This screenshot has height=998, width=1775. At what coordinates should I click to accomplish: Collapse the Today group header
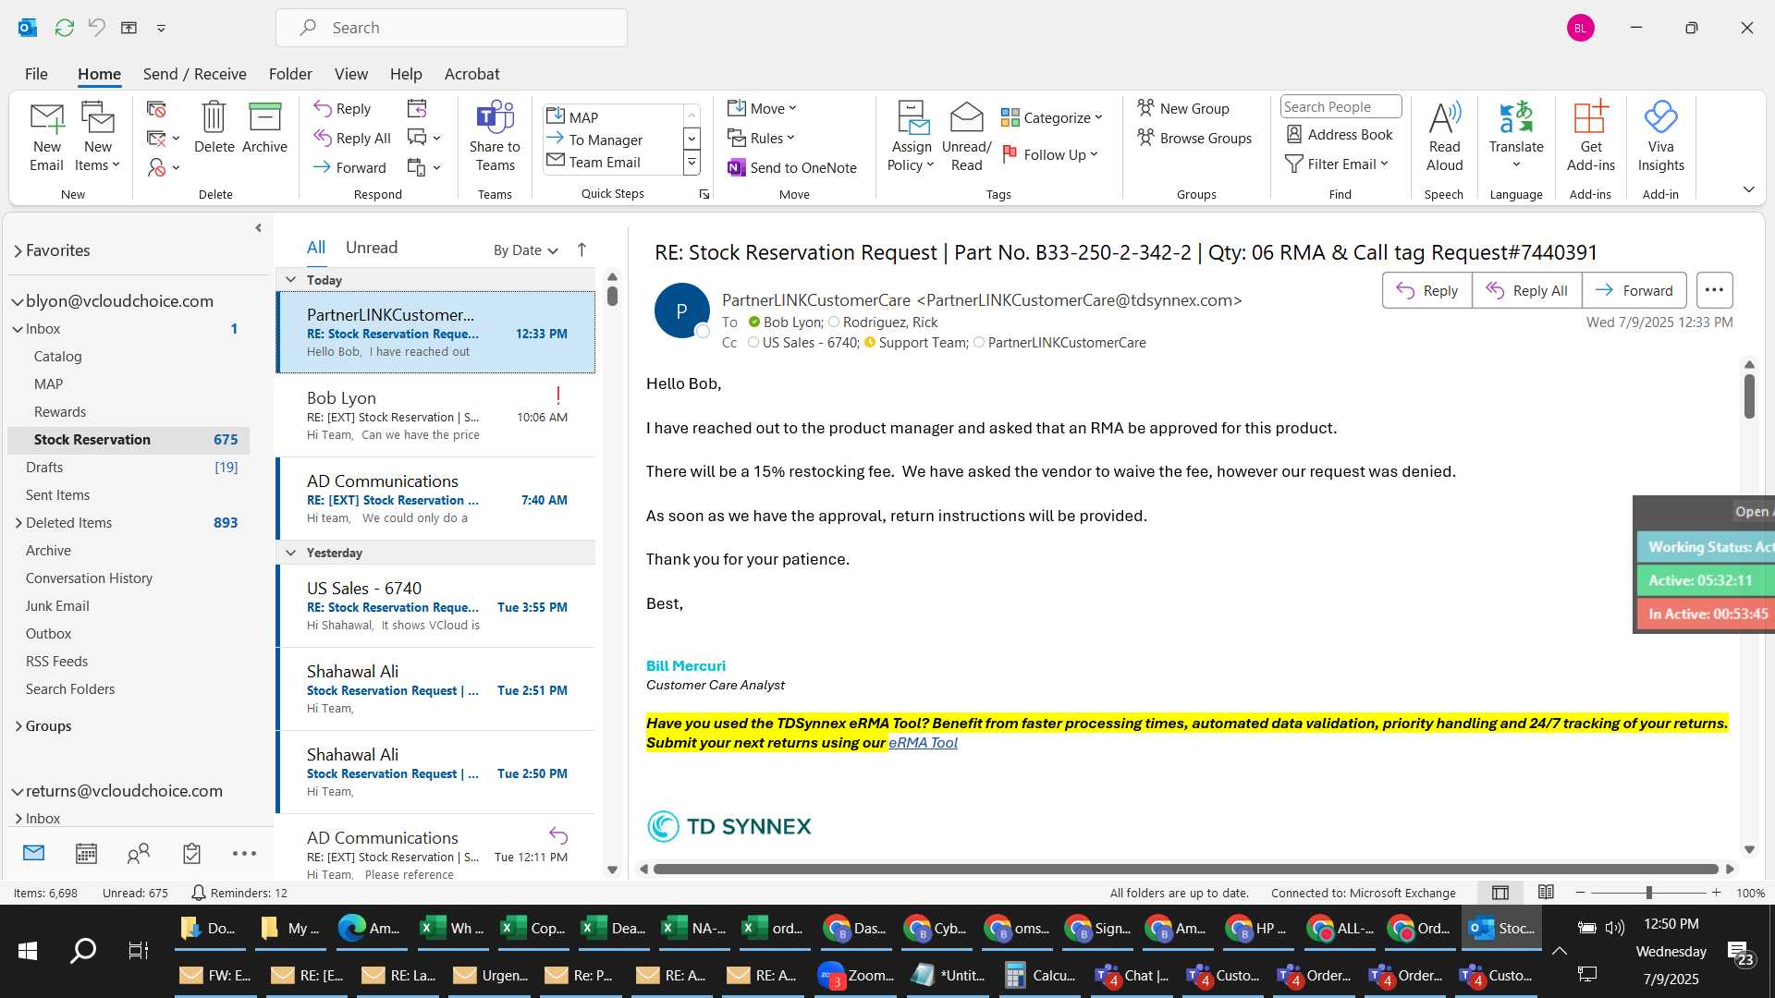coord(291,280)
